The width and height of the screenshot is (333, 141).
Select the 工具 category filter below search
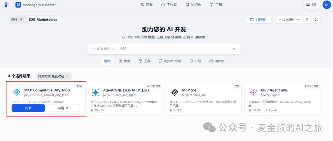(145, 61)
